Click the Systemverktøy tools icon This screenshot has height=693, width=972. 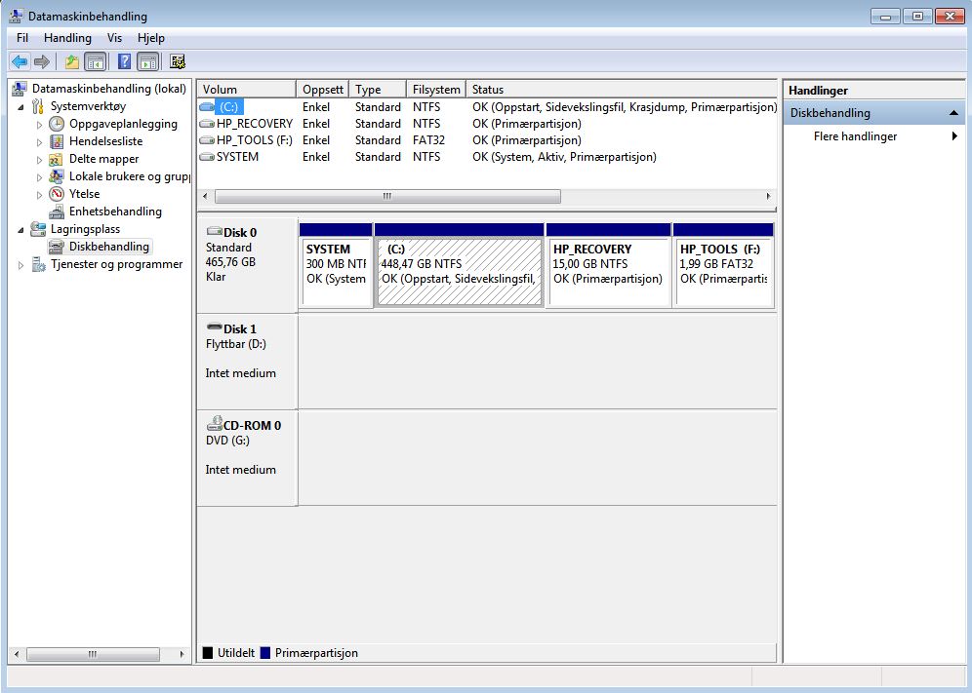click(x=38, y=106)
